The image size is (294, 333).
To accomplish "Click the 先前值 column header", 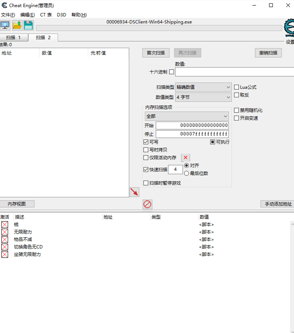I will coord(108,53).
